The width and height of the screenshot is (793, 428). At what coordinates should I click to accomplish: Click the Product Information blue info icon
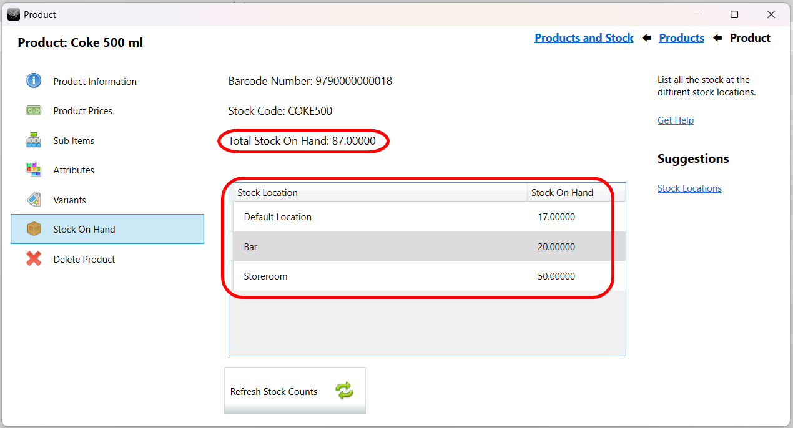coord(34,80)
